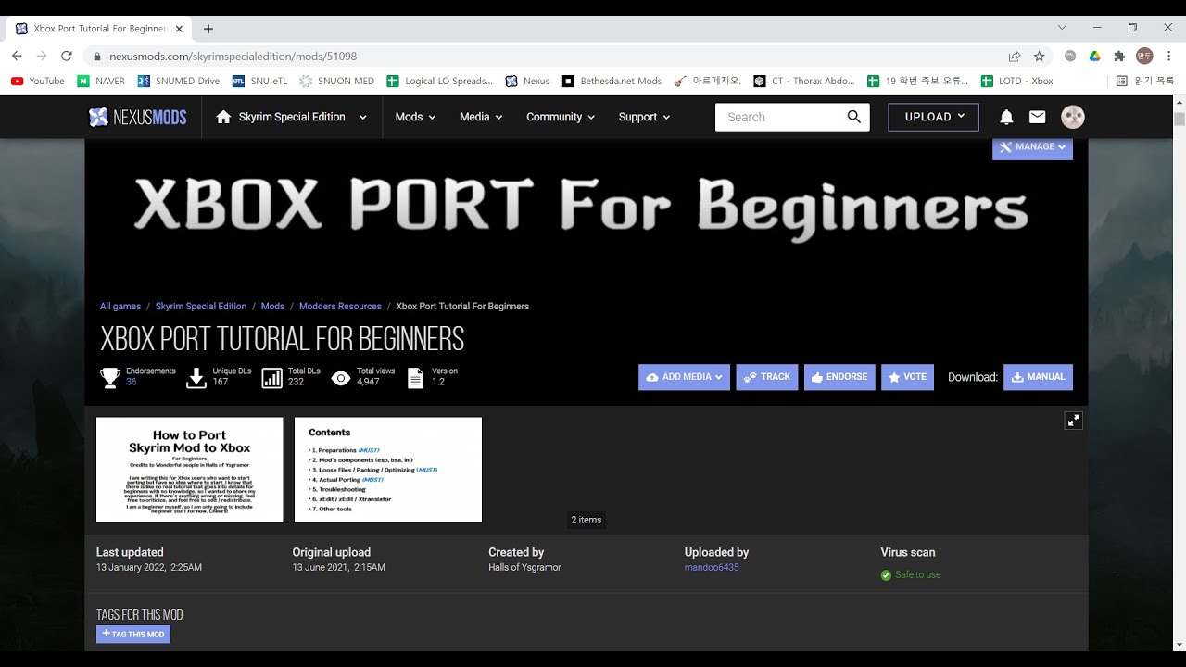
Task: Click the Safe to use virus status
Action: (911, 575)
